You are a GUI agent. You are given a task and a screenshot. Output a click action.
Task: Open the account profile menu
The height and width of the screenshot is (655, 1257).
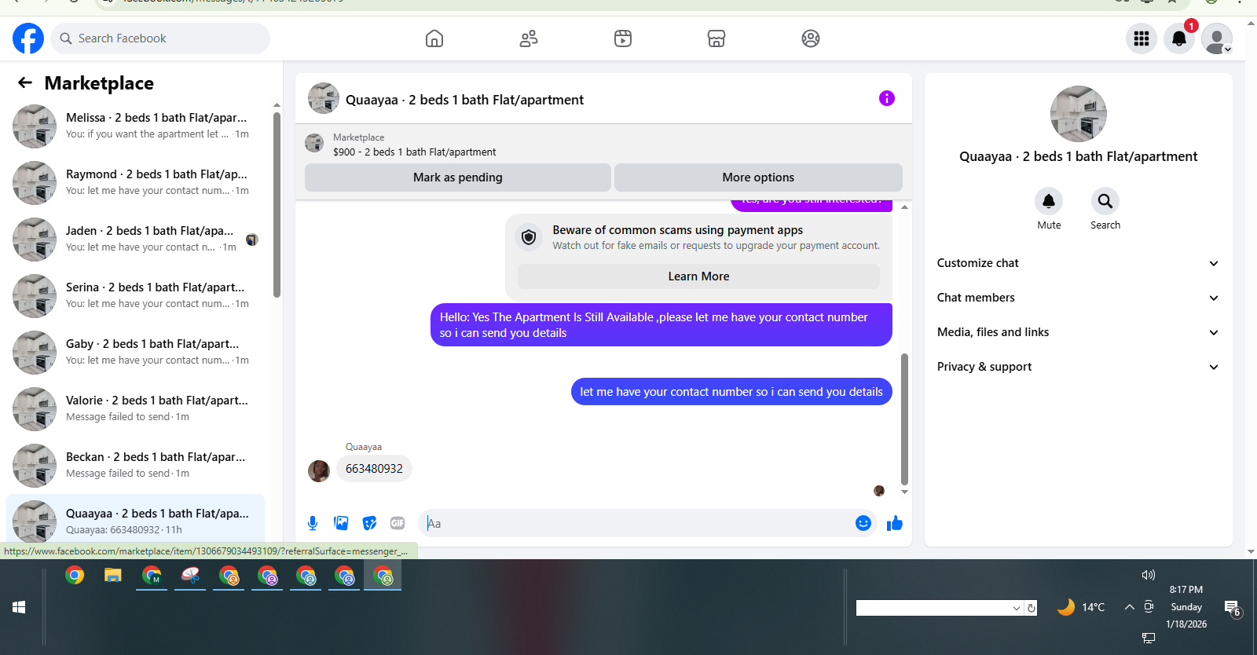coord(1217,38)
